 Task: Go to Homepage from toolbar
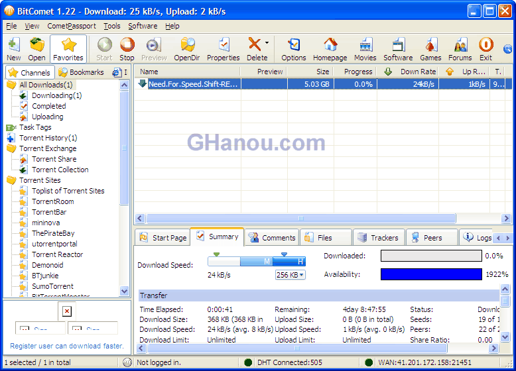pyautogui.click(x=330, y=49)
